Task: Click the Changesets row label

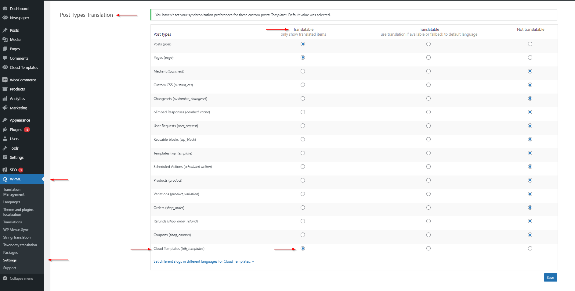Action: click(x=180, y=99)
